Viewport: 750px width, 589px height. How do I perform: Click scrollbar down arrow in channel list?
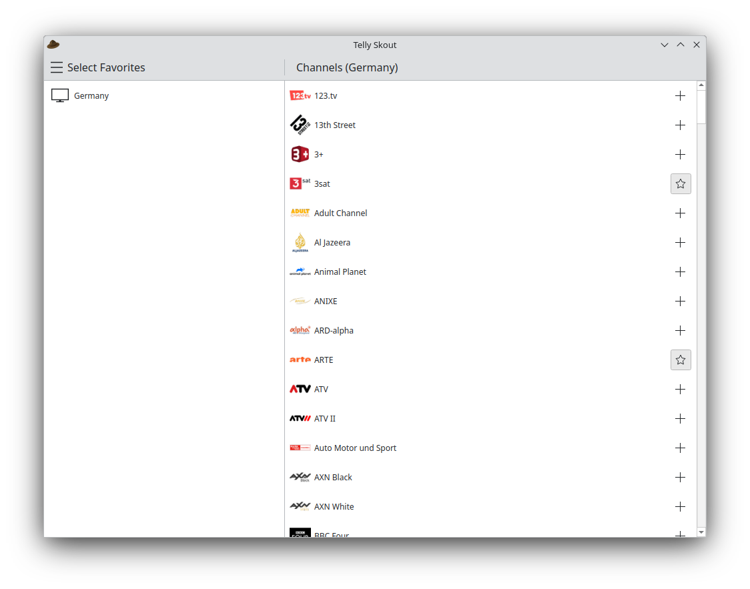[x=701, y=532]
